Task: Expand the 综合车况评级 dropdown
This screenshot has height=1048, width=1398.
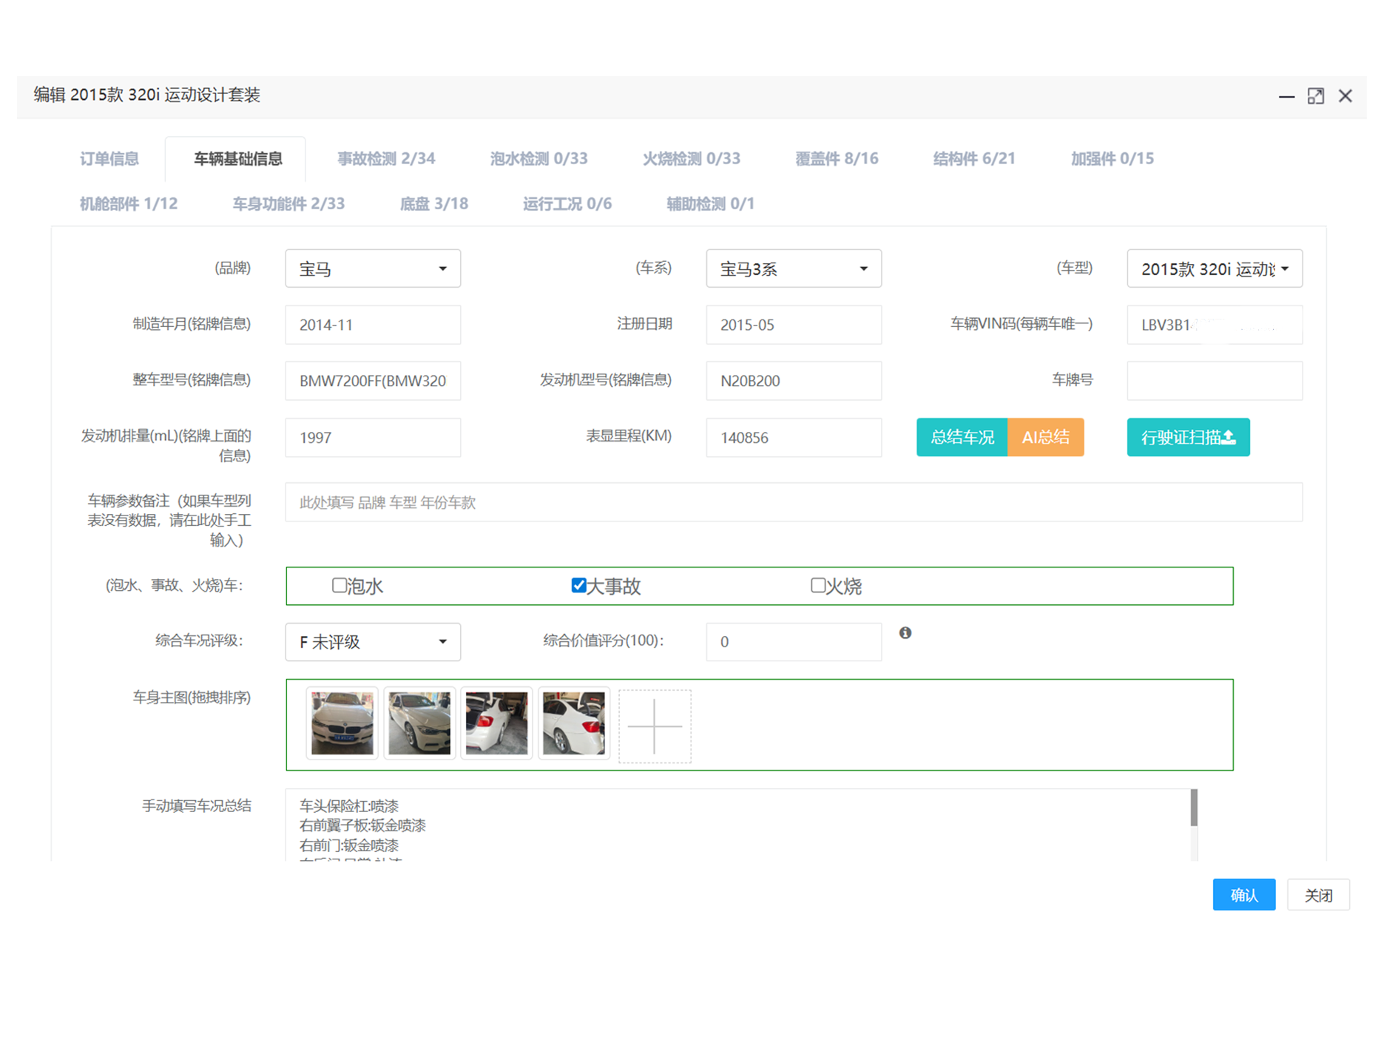Action: coord(373,642)
